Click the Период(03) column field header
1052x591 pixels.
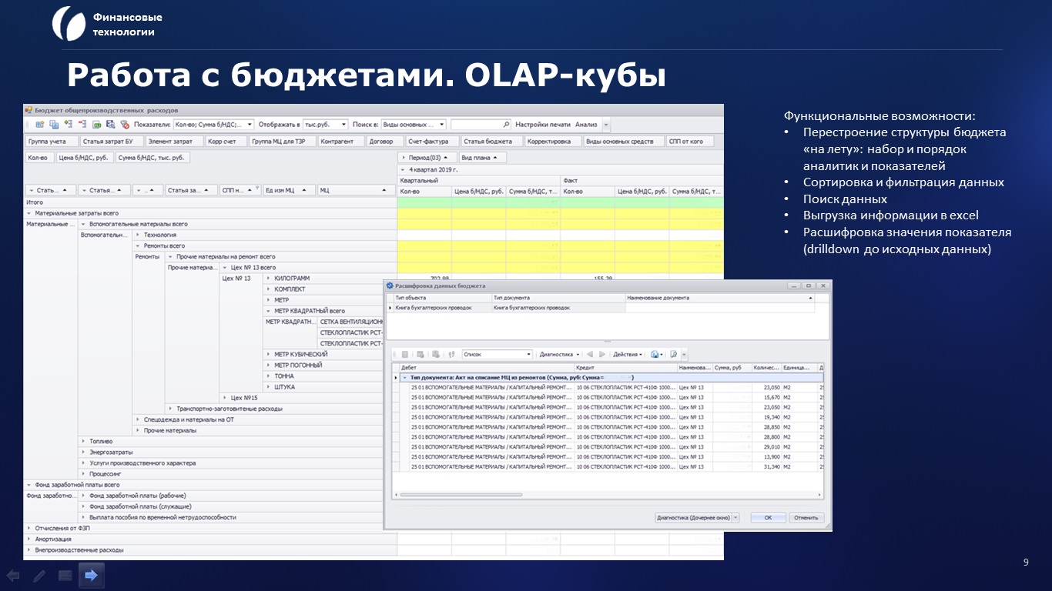click(427, 158)
